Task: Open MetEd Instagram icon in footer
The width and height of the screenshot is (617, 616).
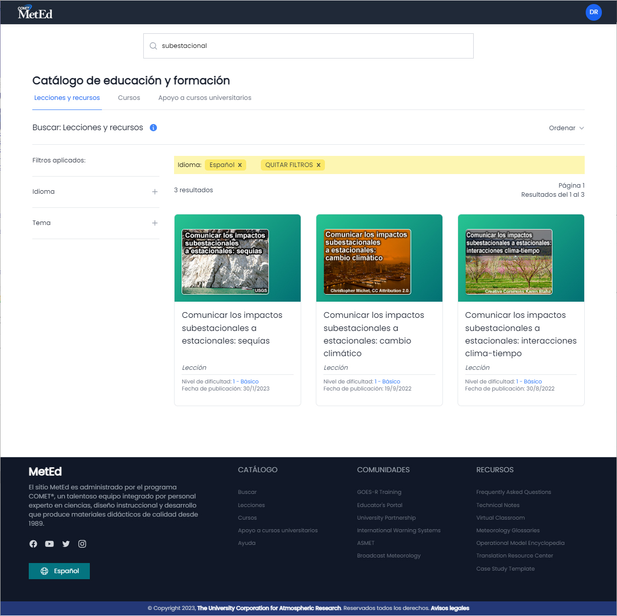Action: click(82, 544)
